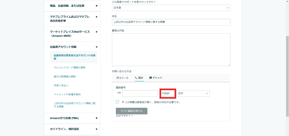Image resolution: width=289 pixels, height=136 pixels.
Task: Click the page vertical scrollbar
Action: [287, 76]
